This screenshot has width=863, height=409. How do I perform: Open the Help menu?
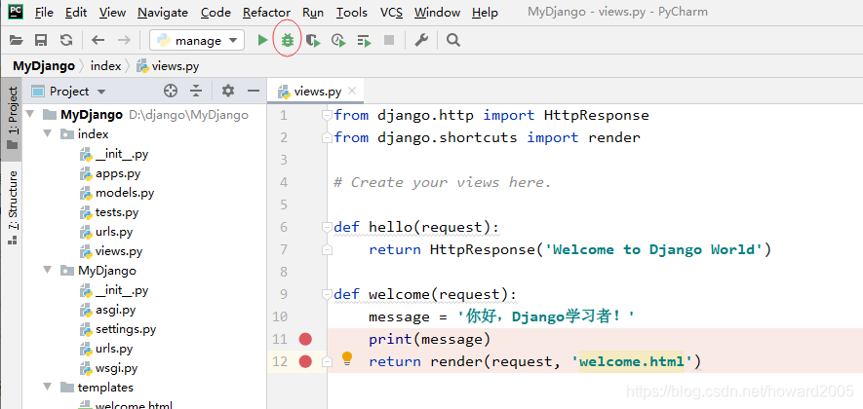[485, 12]
